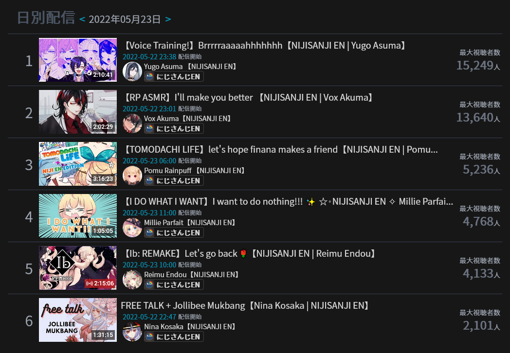The image size is (510, 353).
Task: Open TOMODACHI LIFE stream thumbnail
Action: [78, 164]
